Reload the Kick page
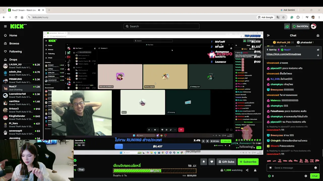 (x=16, y=17)
